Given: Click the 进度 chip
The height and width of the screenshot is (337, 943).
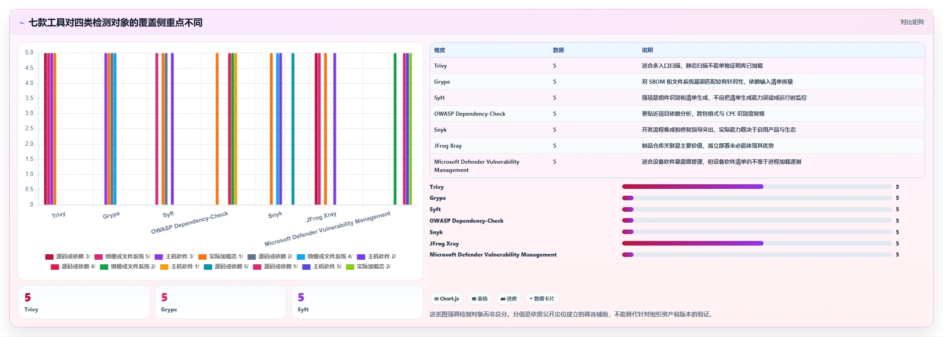Looking at the screenshot, I should 509,299.
